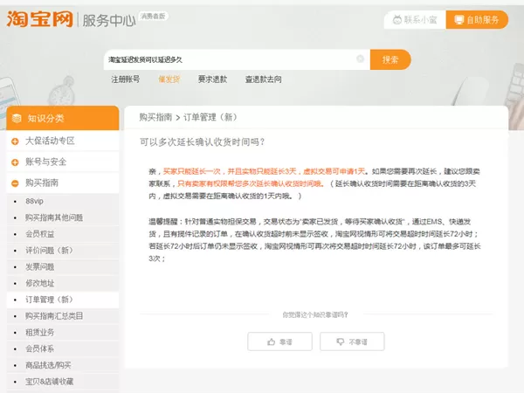Click the 大促活动专区 category label
The height and width of the screenshot is (393, 524).
coord(50,141)
